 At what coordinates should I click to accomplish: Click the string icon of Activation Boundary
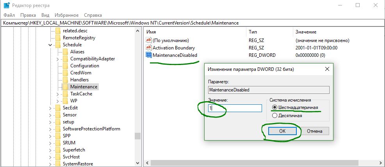pos(149,47)
